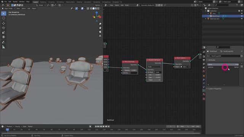This screenshot has height=137, width=244.
Task: Toggle visibility of Collection in outliner
Action: point(242,11)
